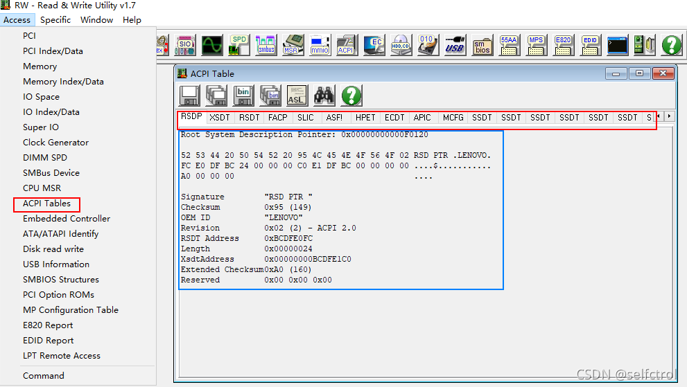Open the CPU MSR toolbar icon
Screen dimensions: 687x387
[x=293, y=45]
